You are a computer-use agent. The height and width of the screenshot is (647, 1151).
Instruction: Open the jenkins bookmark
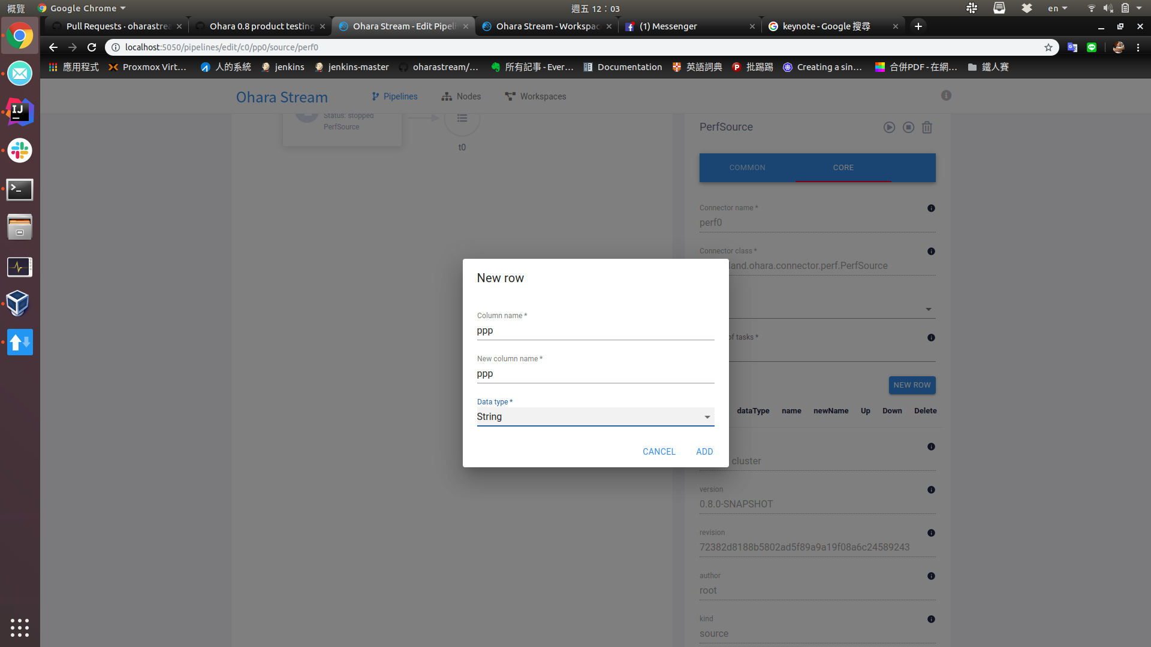[283, 67]
